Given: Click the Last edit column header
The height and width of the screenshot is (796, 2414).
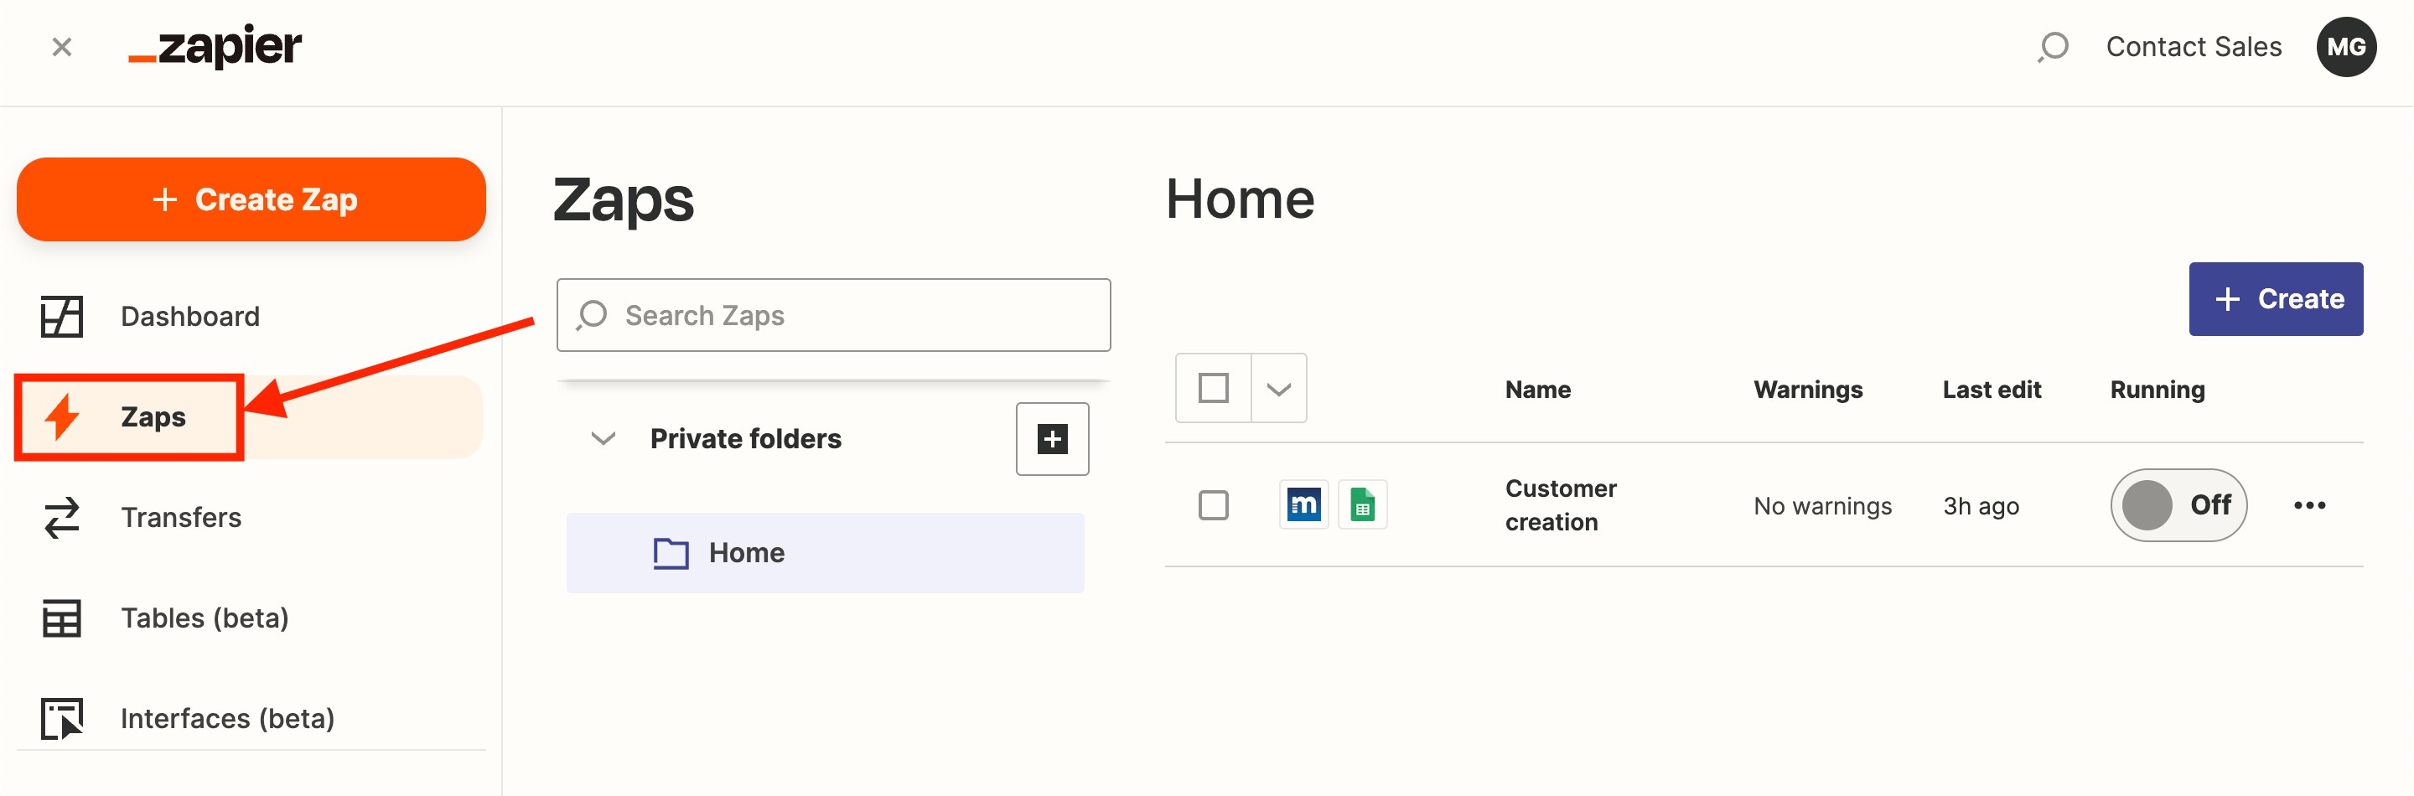Looking at the screenshot, I should (x=1991, y=390).
